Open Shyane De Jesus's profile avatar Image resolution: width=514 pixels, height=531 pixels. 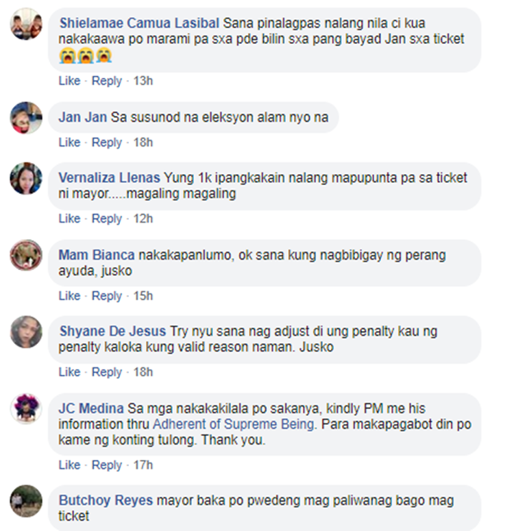coord(26,332)
